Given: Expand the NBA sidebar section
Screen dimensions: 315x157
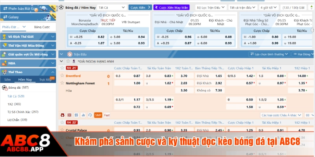Looking at the screenshot, I should pos(53,63).
